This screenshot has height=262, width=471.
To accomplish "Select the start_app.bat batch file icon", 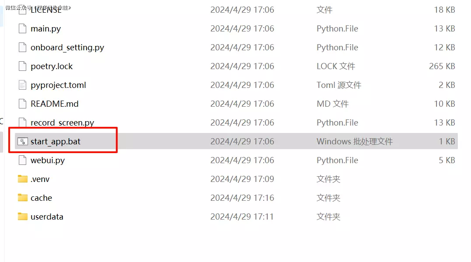I will pyautogui.click(x=23, y=142).
